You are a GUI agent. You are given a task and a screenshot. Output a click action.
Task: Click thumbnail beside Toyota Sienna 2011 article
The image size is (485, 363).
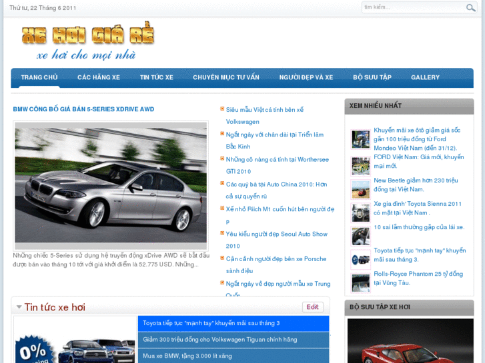361,213
